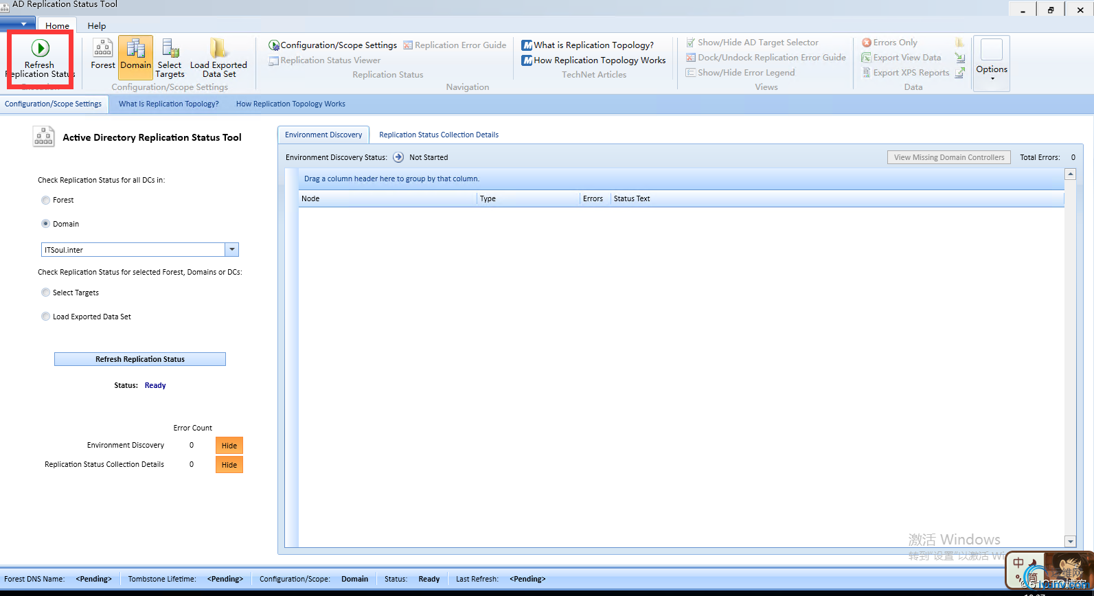Image resolution: width=1094 pixels, height=596 pixels.
Task: Select the Configuration/Scope Settings document tab
Action: pyautogui.click(x=54, y=104)
